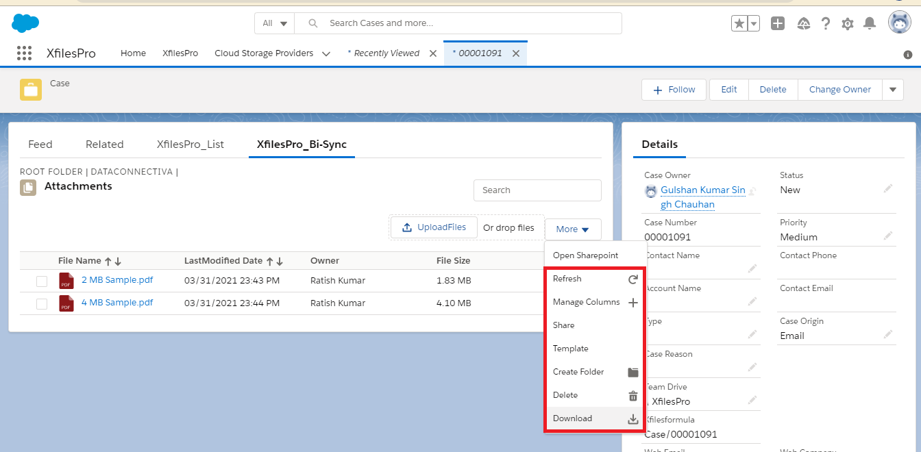921x452 pixels.
Task: Switch to the Related tab
Action: tap(105, 145)
